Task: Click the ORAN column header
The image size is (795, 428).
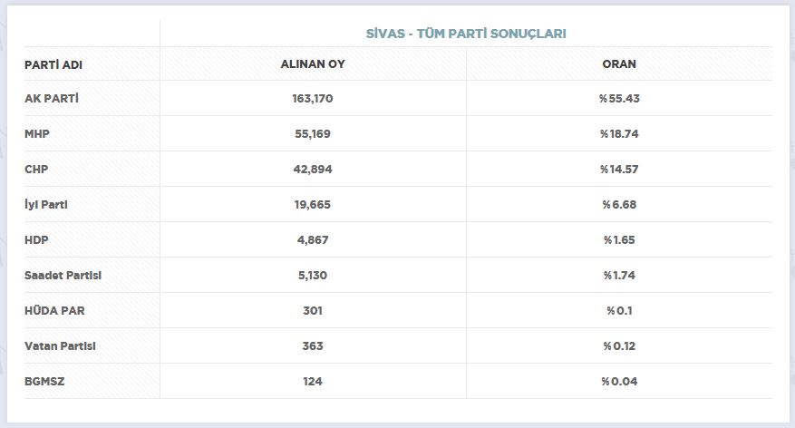Action: [619, 64]
